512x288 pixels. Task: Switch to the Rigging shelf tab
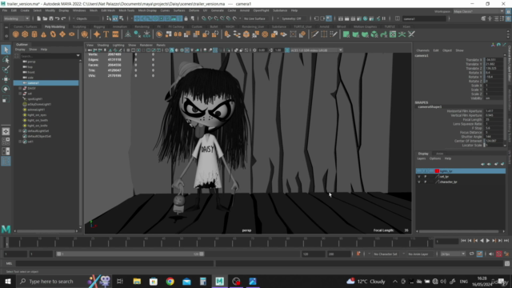pyautogui.click(x=99, y=26)
